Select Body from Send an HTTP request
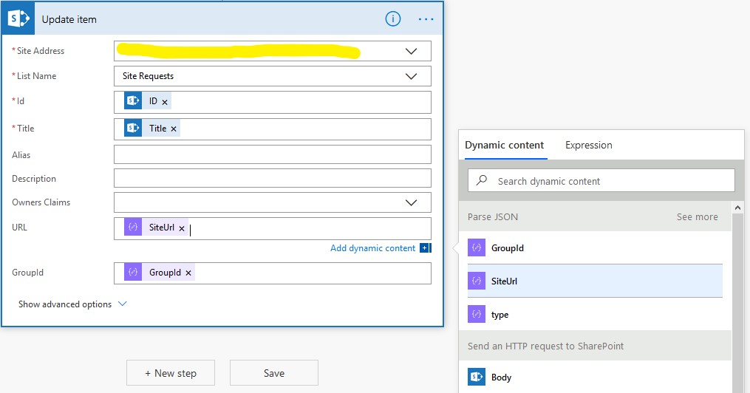The image size is (750, 393). (x=595, y=377)
